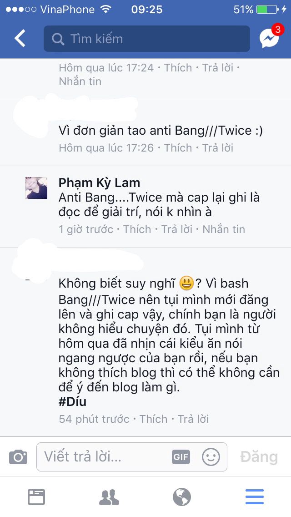Tap the search magnifier icon
The height and width of the screenshot is (517, 291).
pyautogui.click(x=58, y=39)
